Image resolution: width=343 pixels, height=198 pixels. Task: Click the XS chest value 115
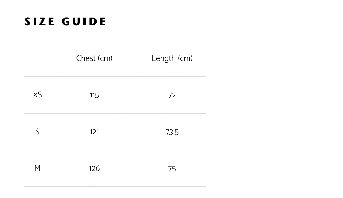[x=94, y=95]
